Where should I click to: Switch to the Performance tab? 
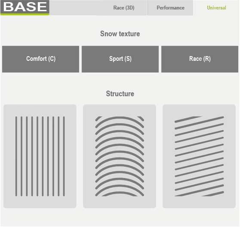tap(170, 8)
